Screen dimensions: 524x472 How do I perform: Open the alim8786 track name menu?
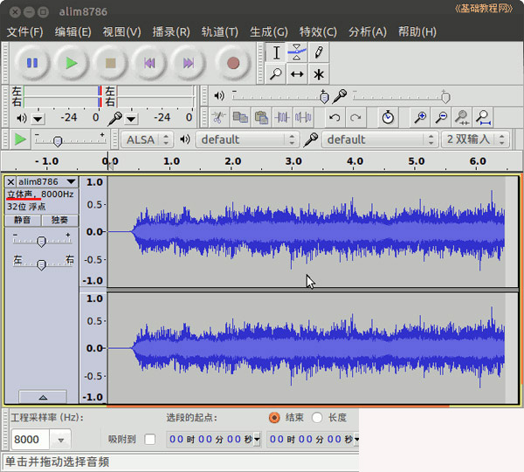[47, 181]
